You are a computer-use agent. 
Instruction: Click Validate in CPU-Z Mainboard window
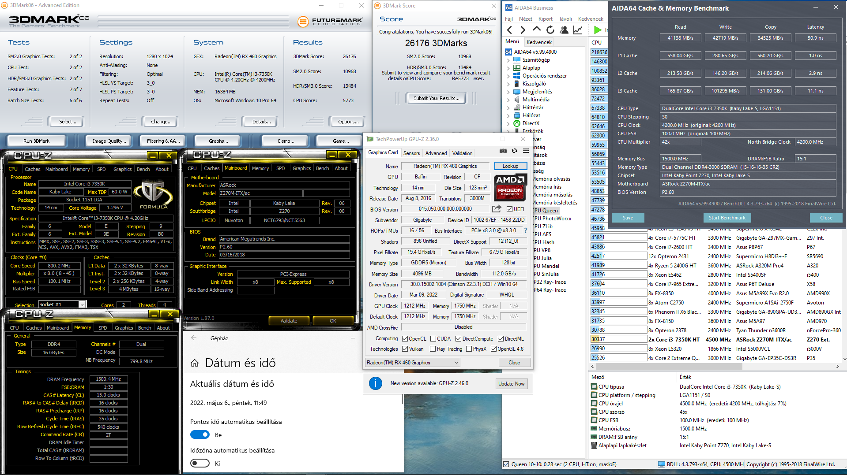[289, 321]
